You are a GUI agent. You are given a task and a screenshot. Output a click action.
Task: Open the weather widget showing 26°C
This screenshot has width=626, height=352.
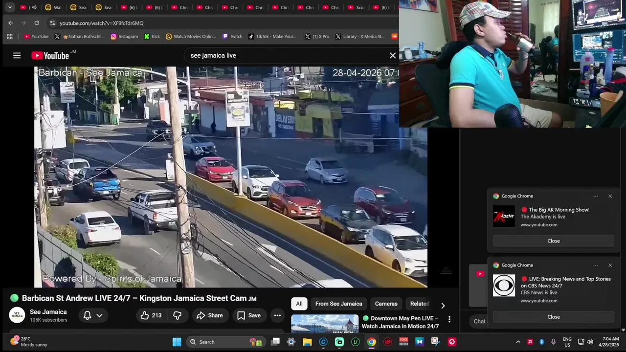click(29, 342)
